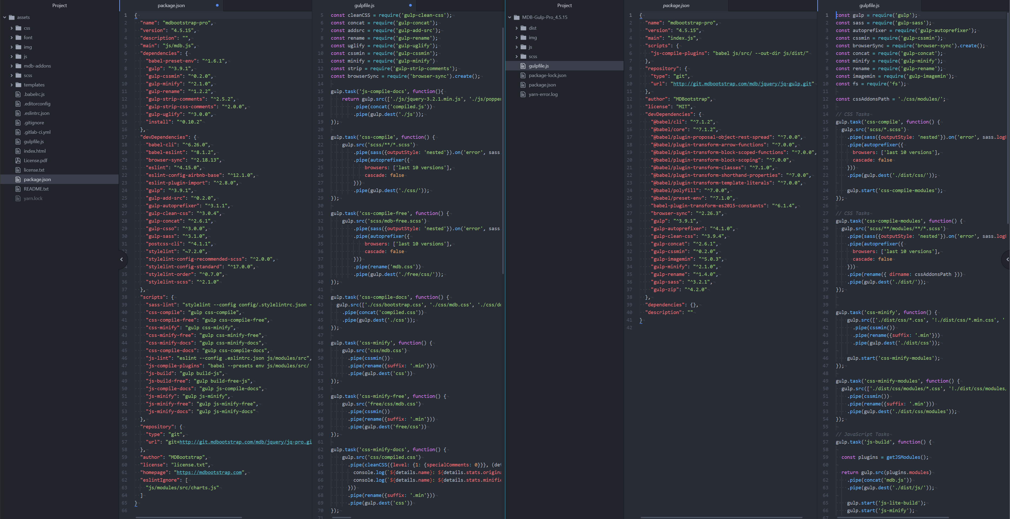Click the .babelrc.js file icon
The height and width of the screenshot is (519, 1010).
pos(18,94)
